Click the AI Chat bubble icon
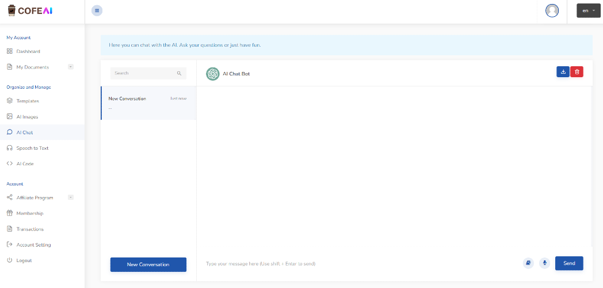This screenshot has height=288, width=603. point(10,132)
